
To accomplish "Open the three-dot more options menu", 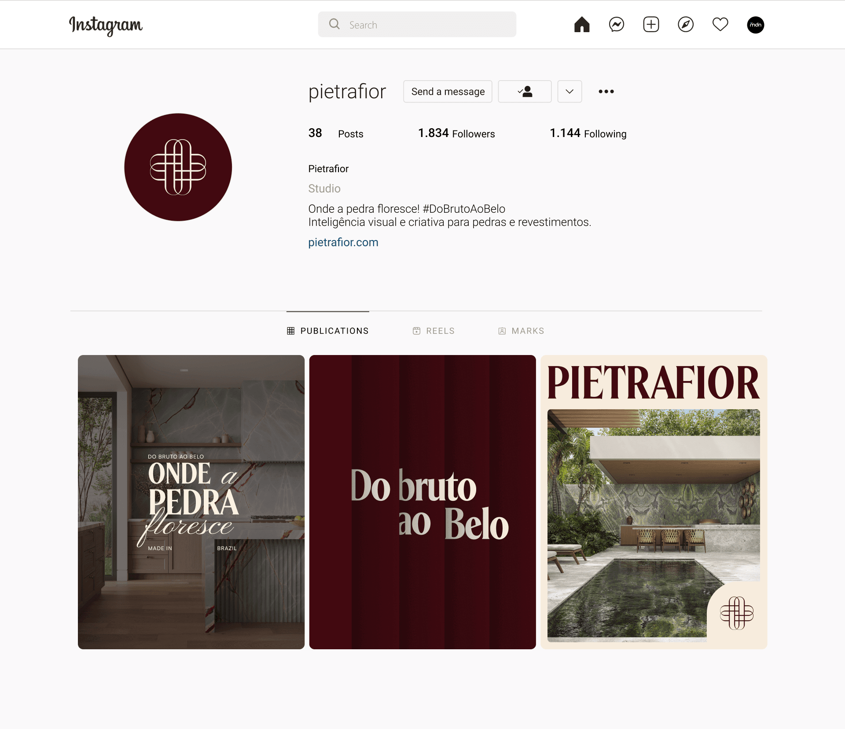I will coord(606,92).
